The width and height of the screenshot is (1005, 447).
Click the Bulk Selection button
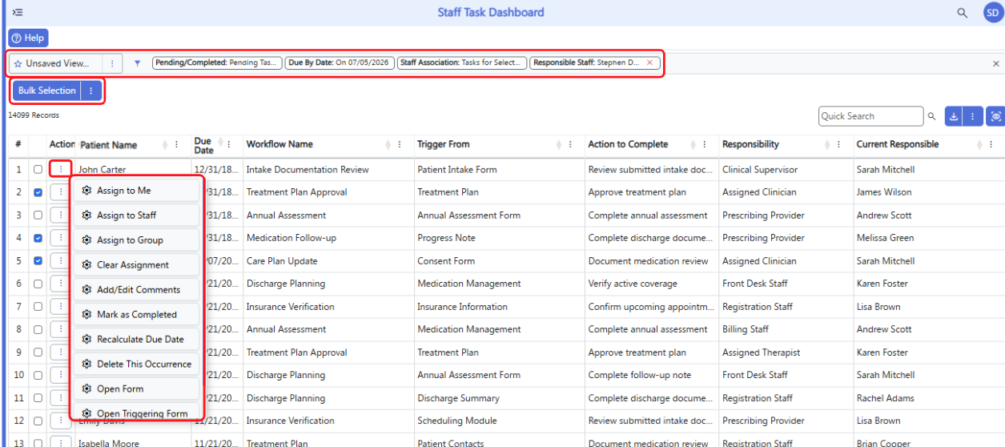tap(47, 91)
